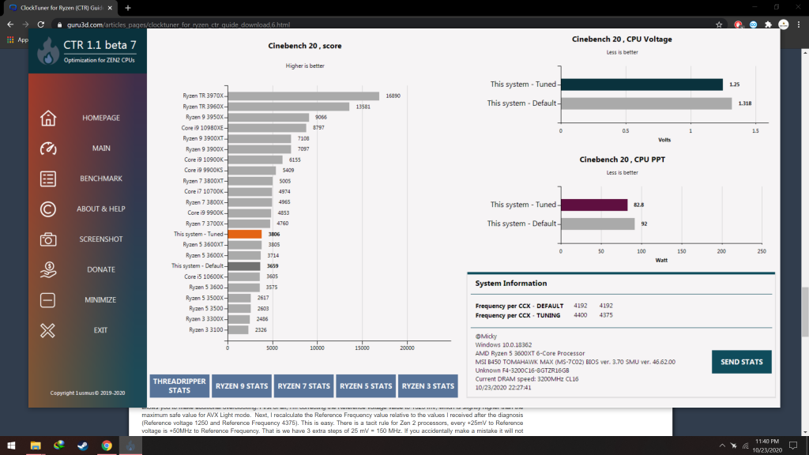
Task: Open File Explorer from the taskbar
Action: pos(35,446)
